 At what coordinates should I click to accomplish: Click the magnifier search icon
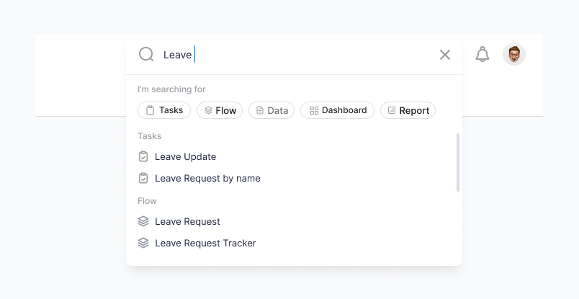click(x=146, y=55)
